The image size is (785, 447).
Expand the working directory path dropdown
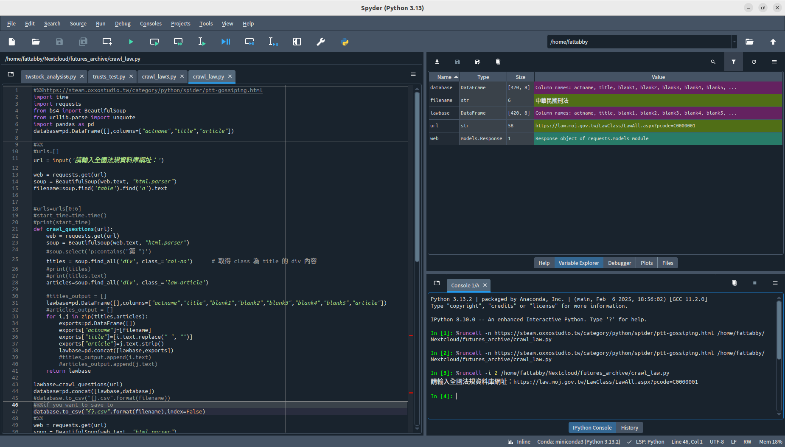734,42
